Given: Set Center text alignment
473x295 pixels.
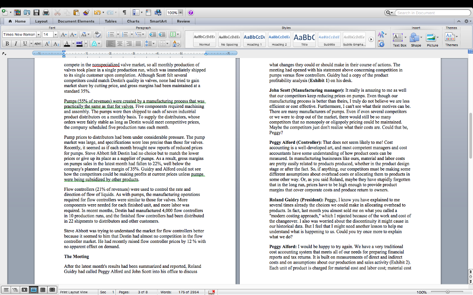Looking at the screenshot, I should [120, 44].
